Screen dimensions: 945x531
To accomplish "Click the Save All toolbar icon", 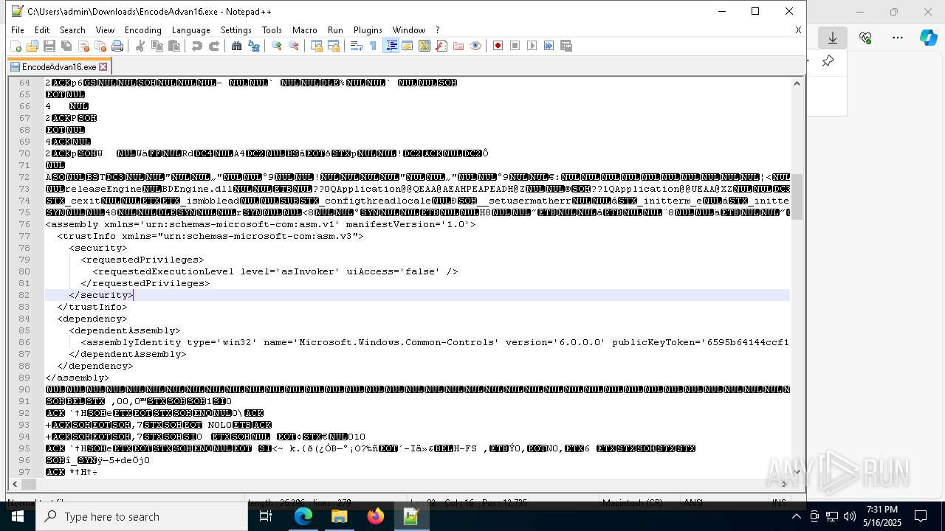I will click(x=66, y=46).
